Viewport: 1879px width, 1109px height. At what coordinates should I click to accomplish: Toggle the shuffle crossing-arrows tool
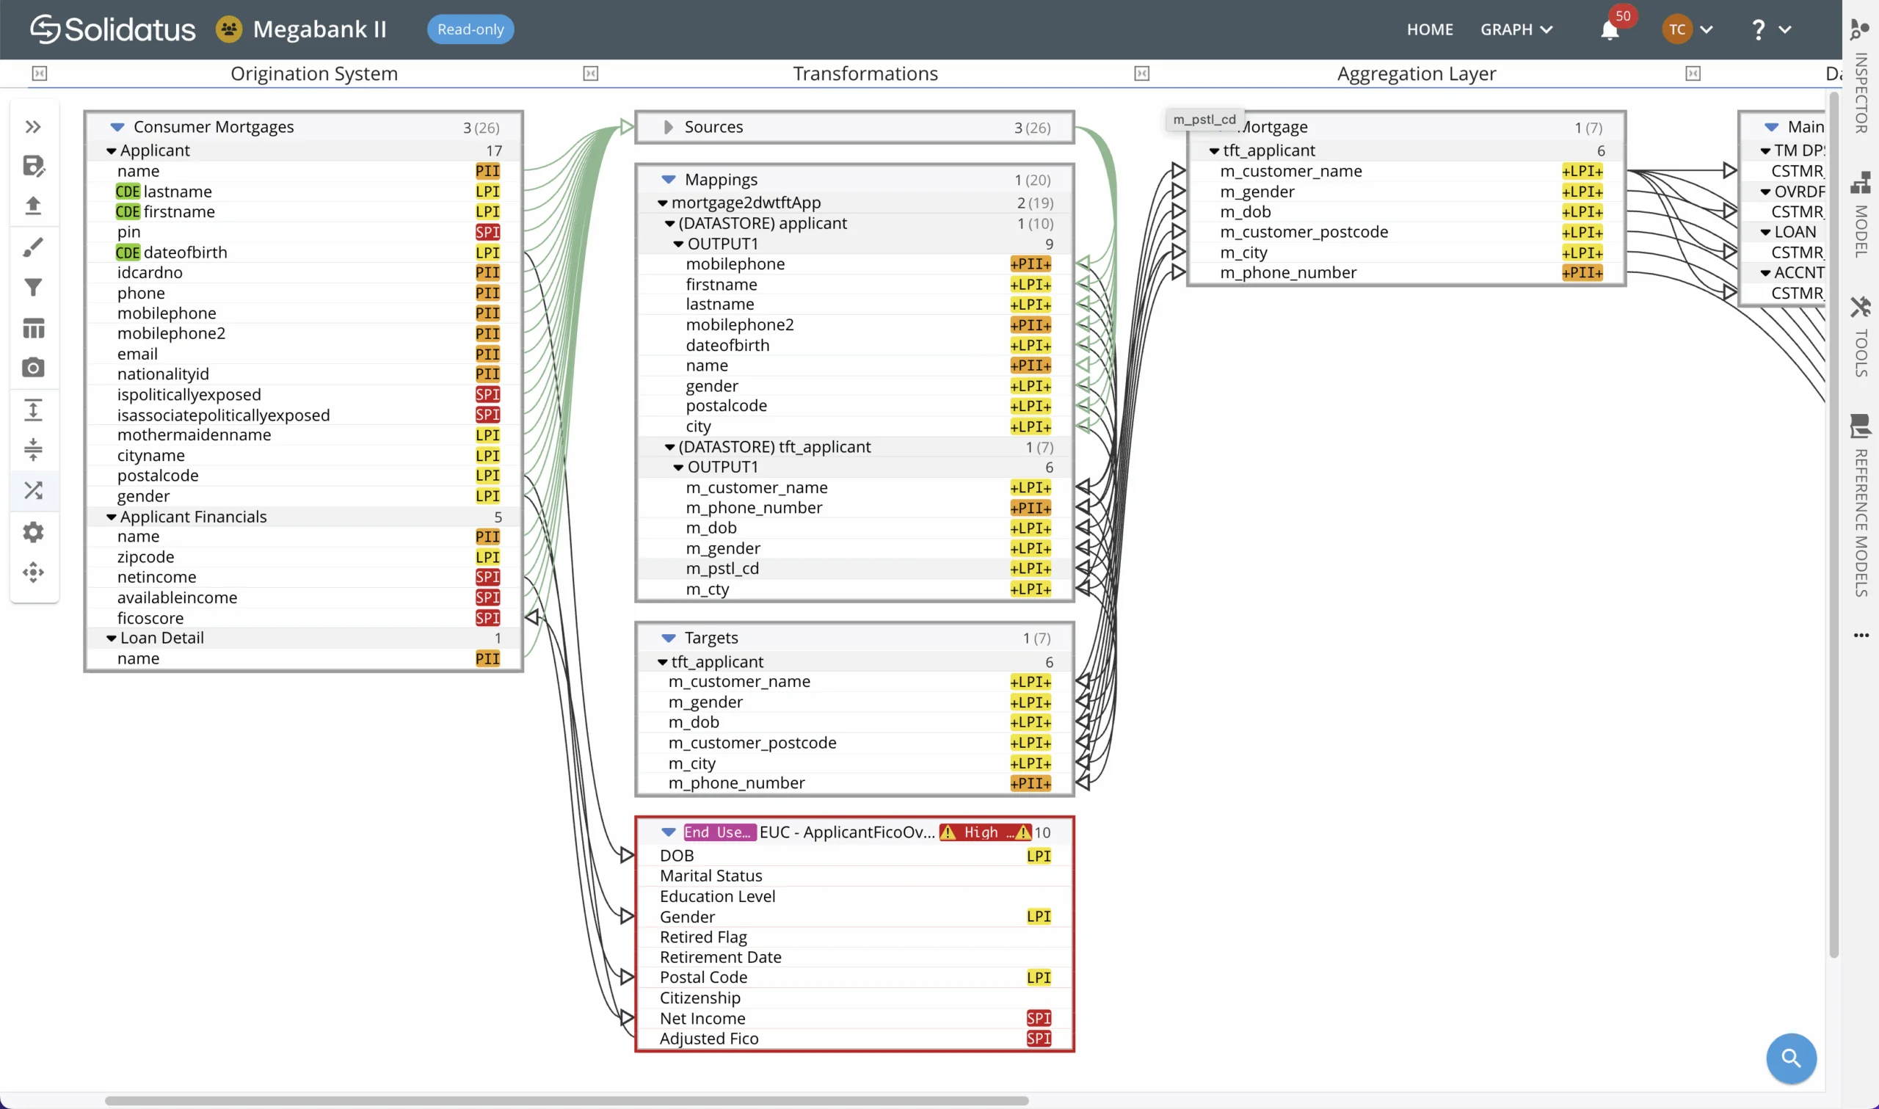pyautogui.click(x=33, y=490)
